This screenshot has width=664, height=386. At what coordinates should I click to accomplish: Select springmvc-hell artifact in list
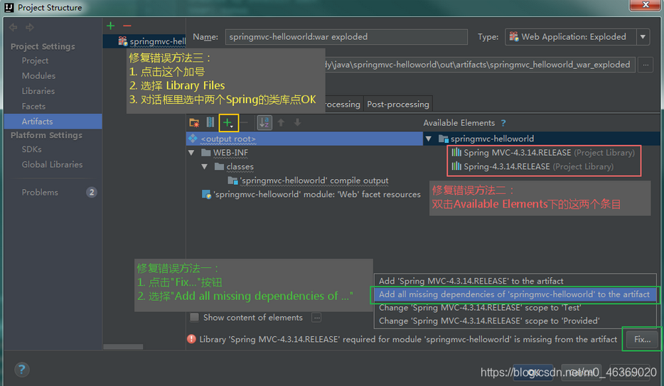tap(144, 41)
